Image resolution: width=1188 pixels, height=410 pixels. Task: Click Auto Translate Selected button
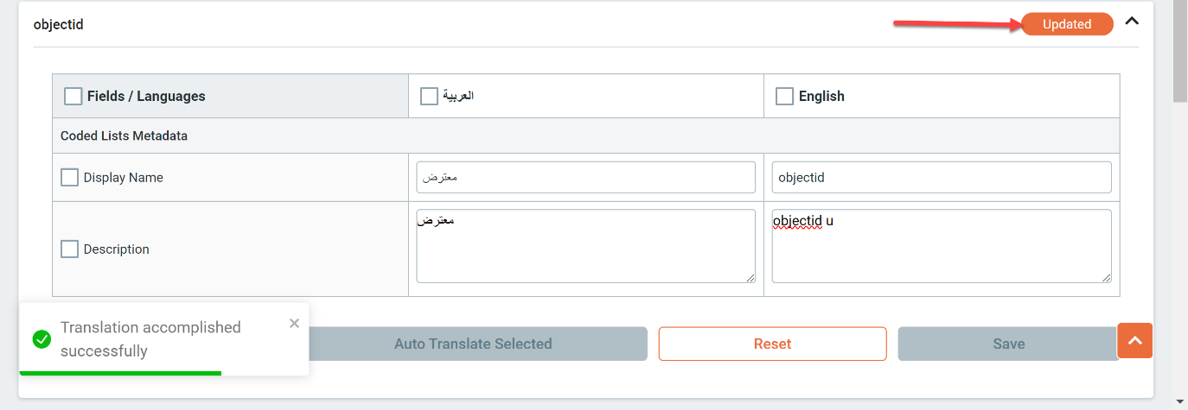click(x=473, y=344)
